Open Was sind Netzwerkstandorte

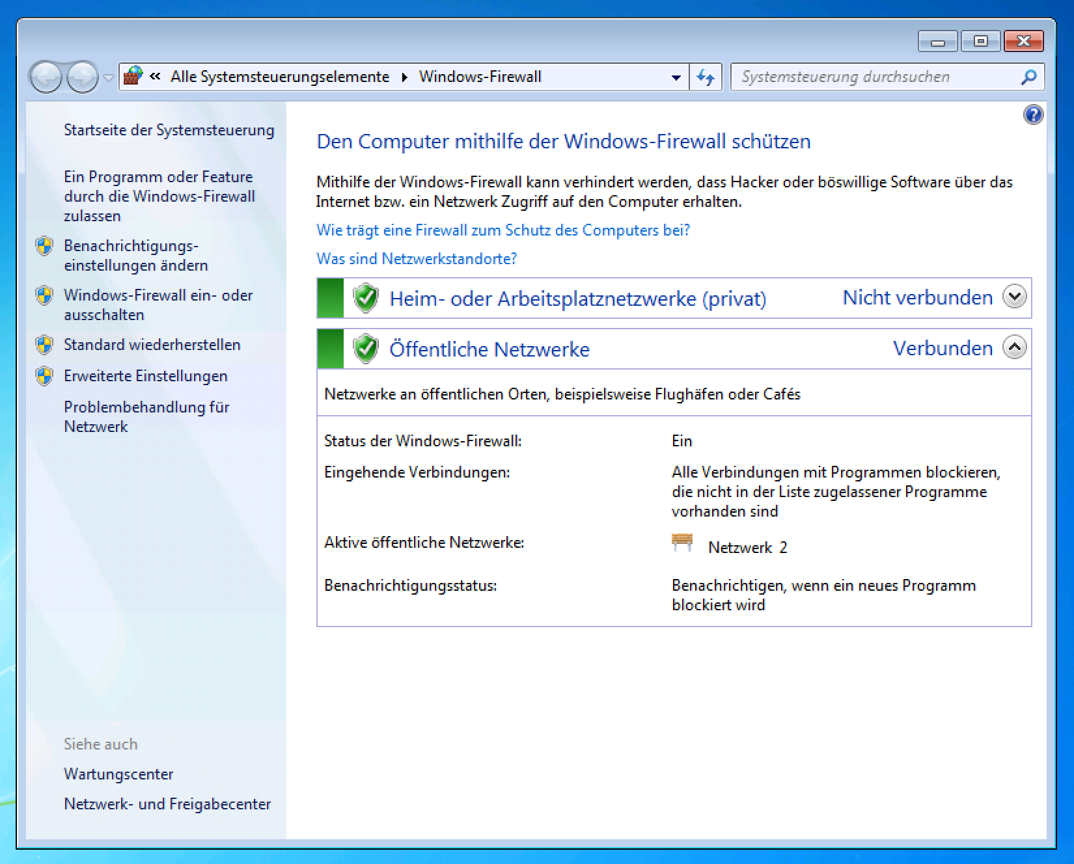(x=416, y=258)
